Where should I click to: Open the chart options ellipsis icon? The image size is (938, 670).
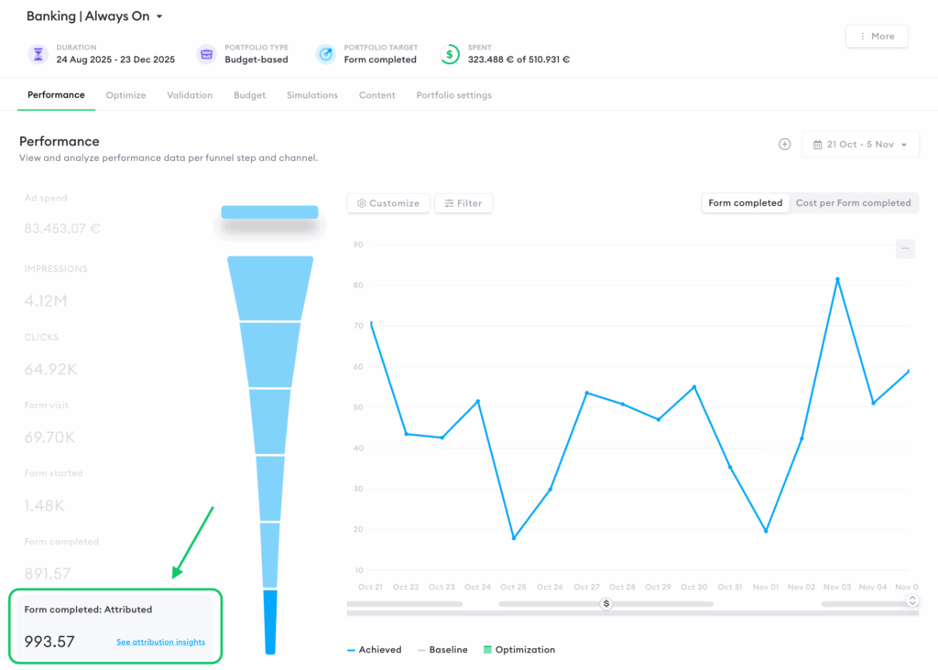(905, 248)
